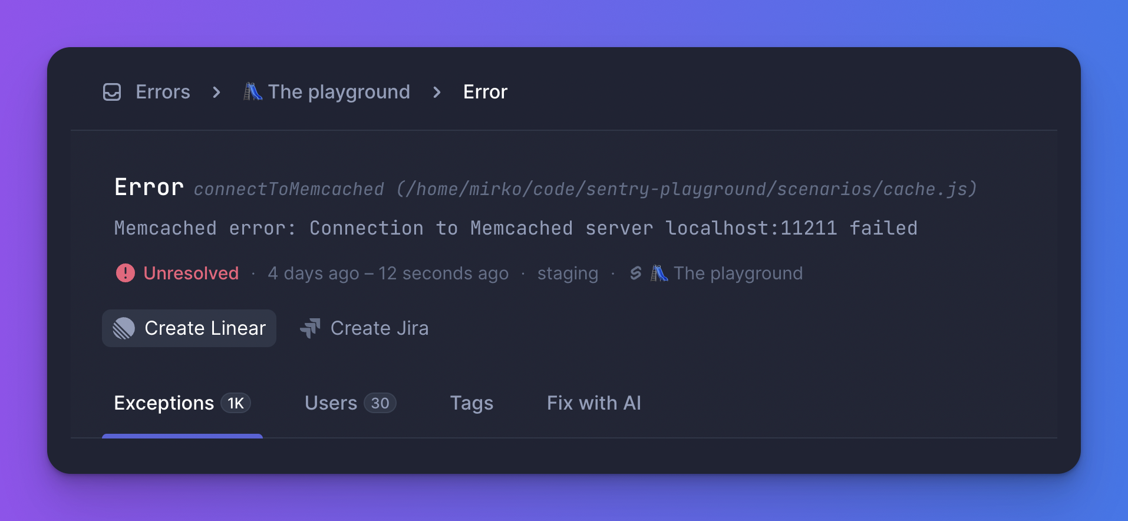
Task: Open the Tags tab
Action: pyautogui.click(x=471, y=403)
